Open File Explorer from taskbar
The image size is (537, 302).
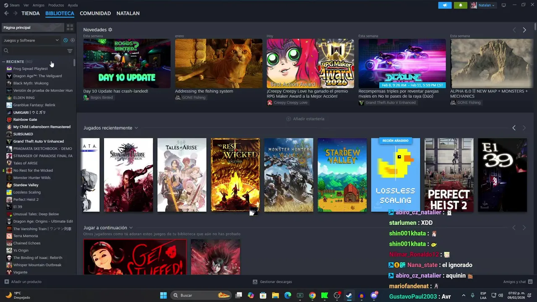[x=276, y=295]
